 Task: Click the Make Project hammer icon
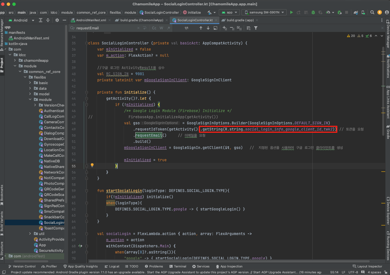point(209,12)
